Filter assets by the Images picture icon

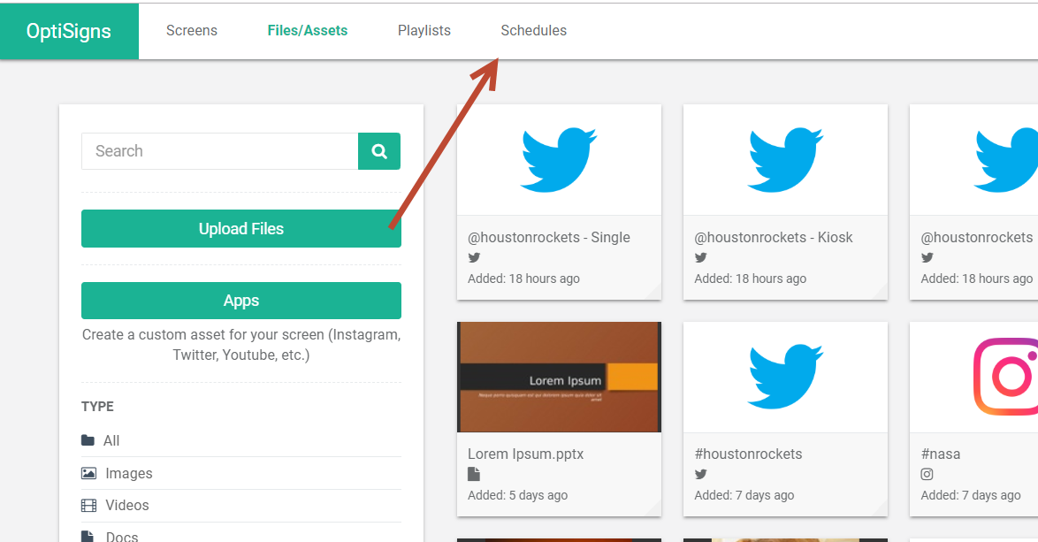88,473
